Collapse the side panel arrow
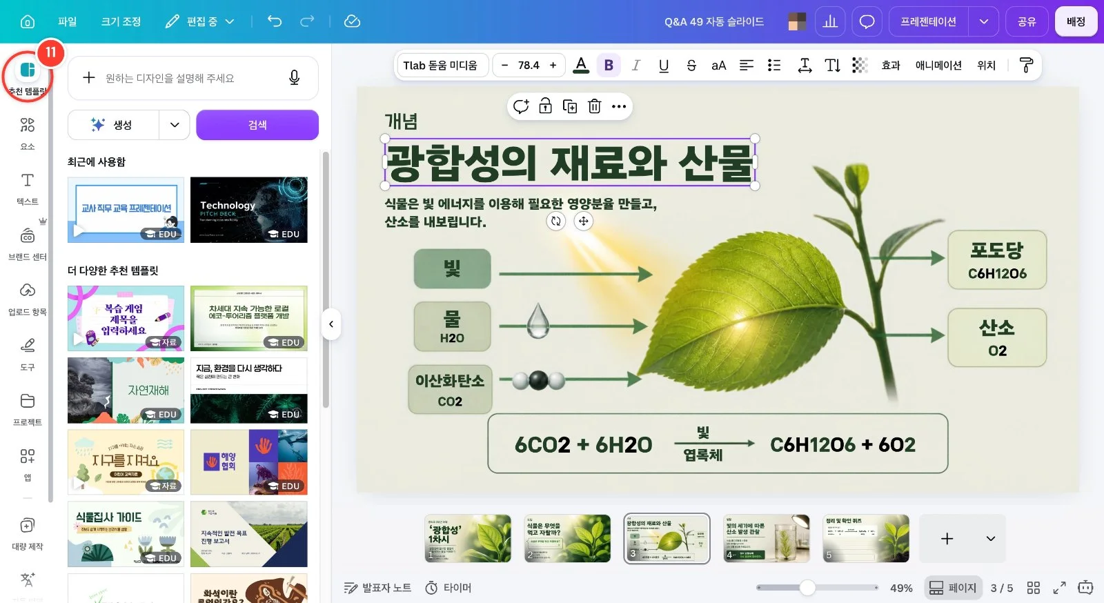The image size is (1104, 603). 331,324
